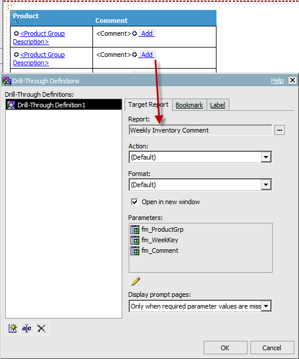The width and height of the screenshot is (299, 359).
Task: Delete the selected drill-through definition
Action: [41, 328]
